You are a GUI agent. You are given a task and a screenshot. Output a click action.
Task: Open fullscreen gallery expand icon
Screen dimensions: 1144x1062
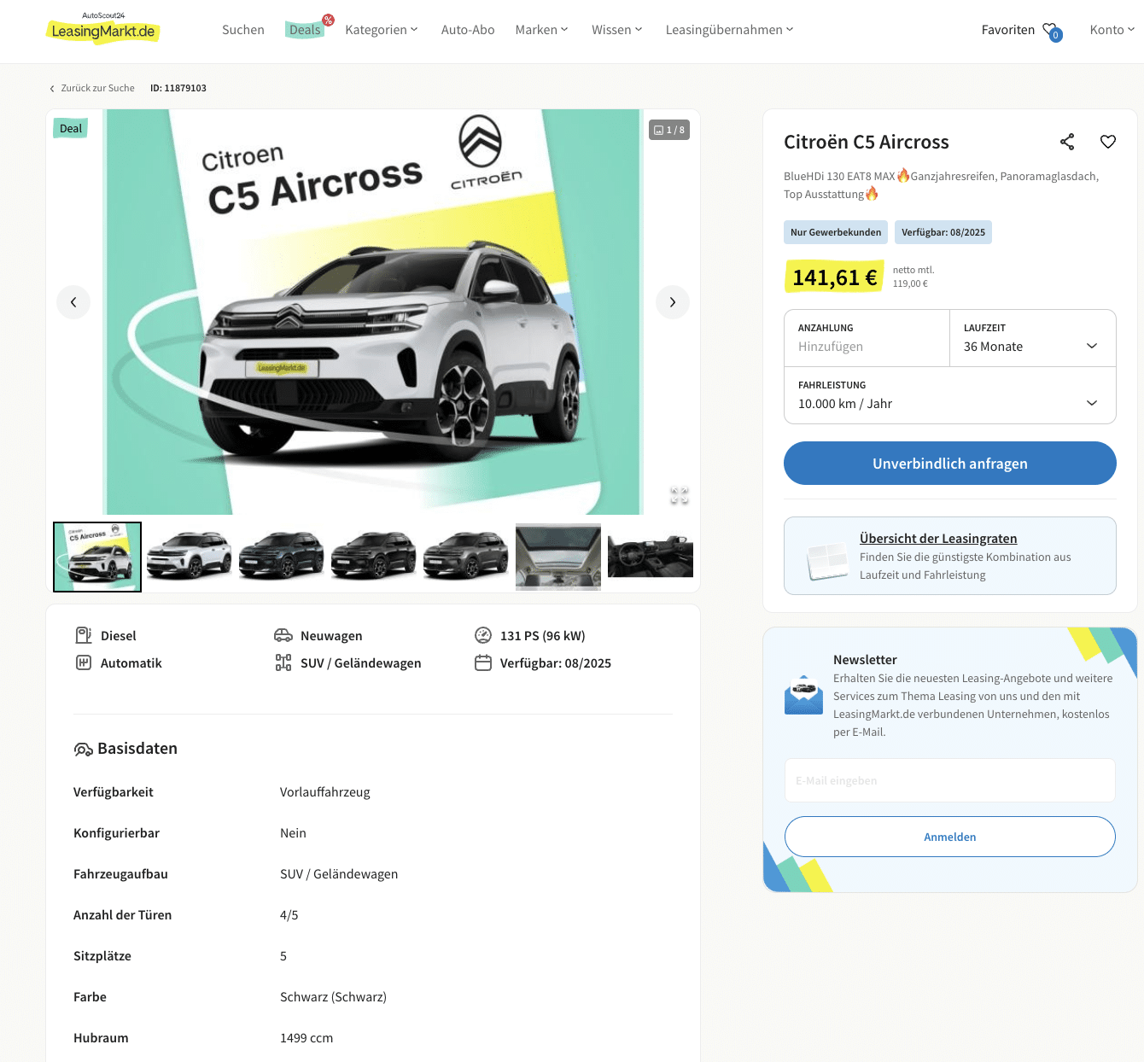click(x=680, y=496)
